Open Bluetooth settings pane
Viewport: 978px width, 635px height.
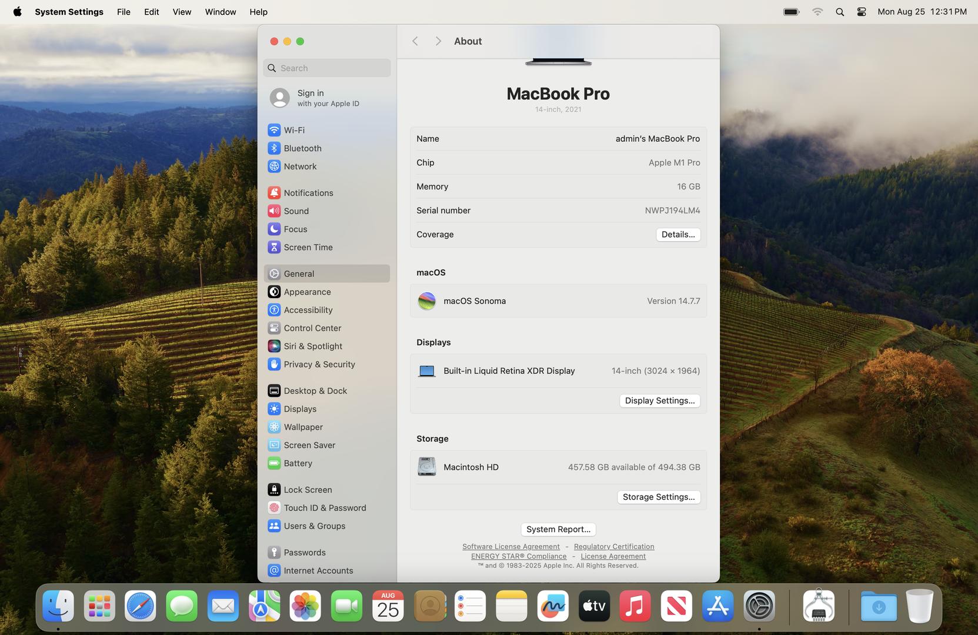(x=326, y=148)
